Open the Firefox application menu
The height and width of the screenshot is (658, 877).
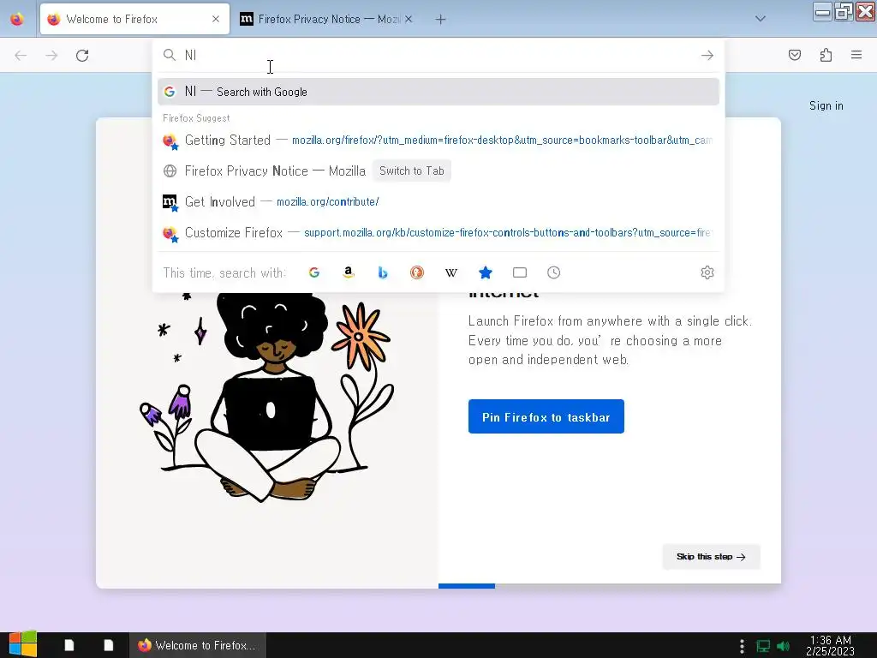click(856, 55)
